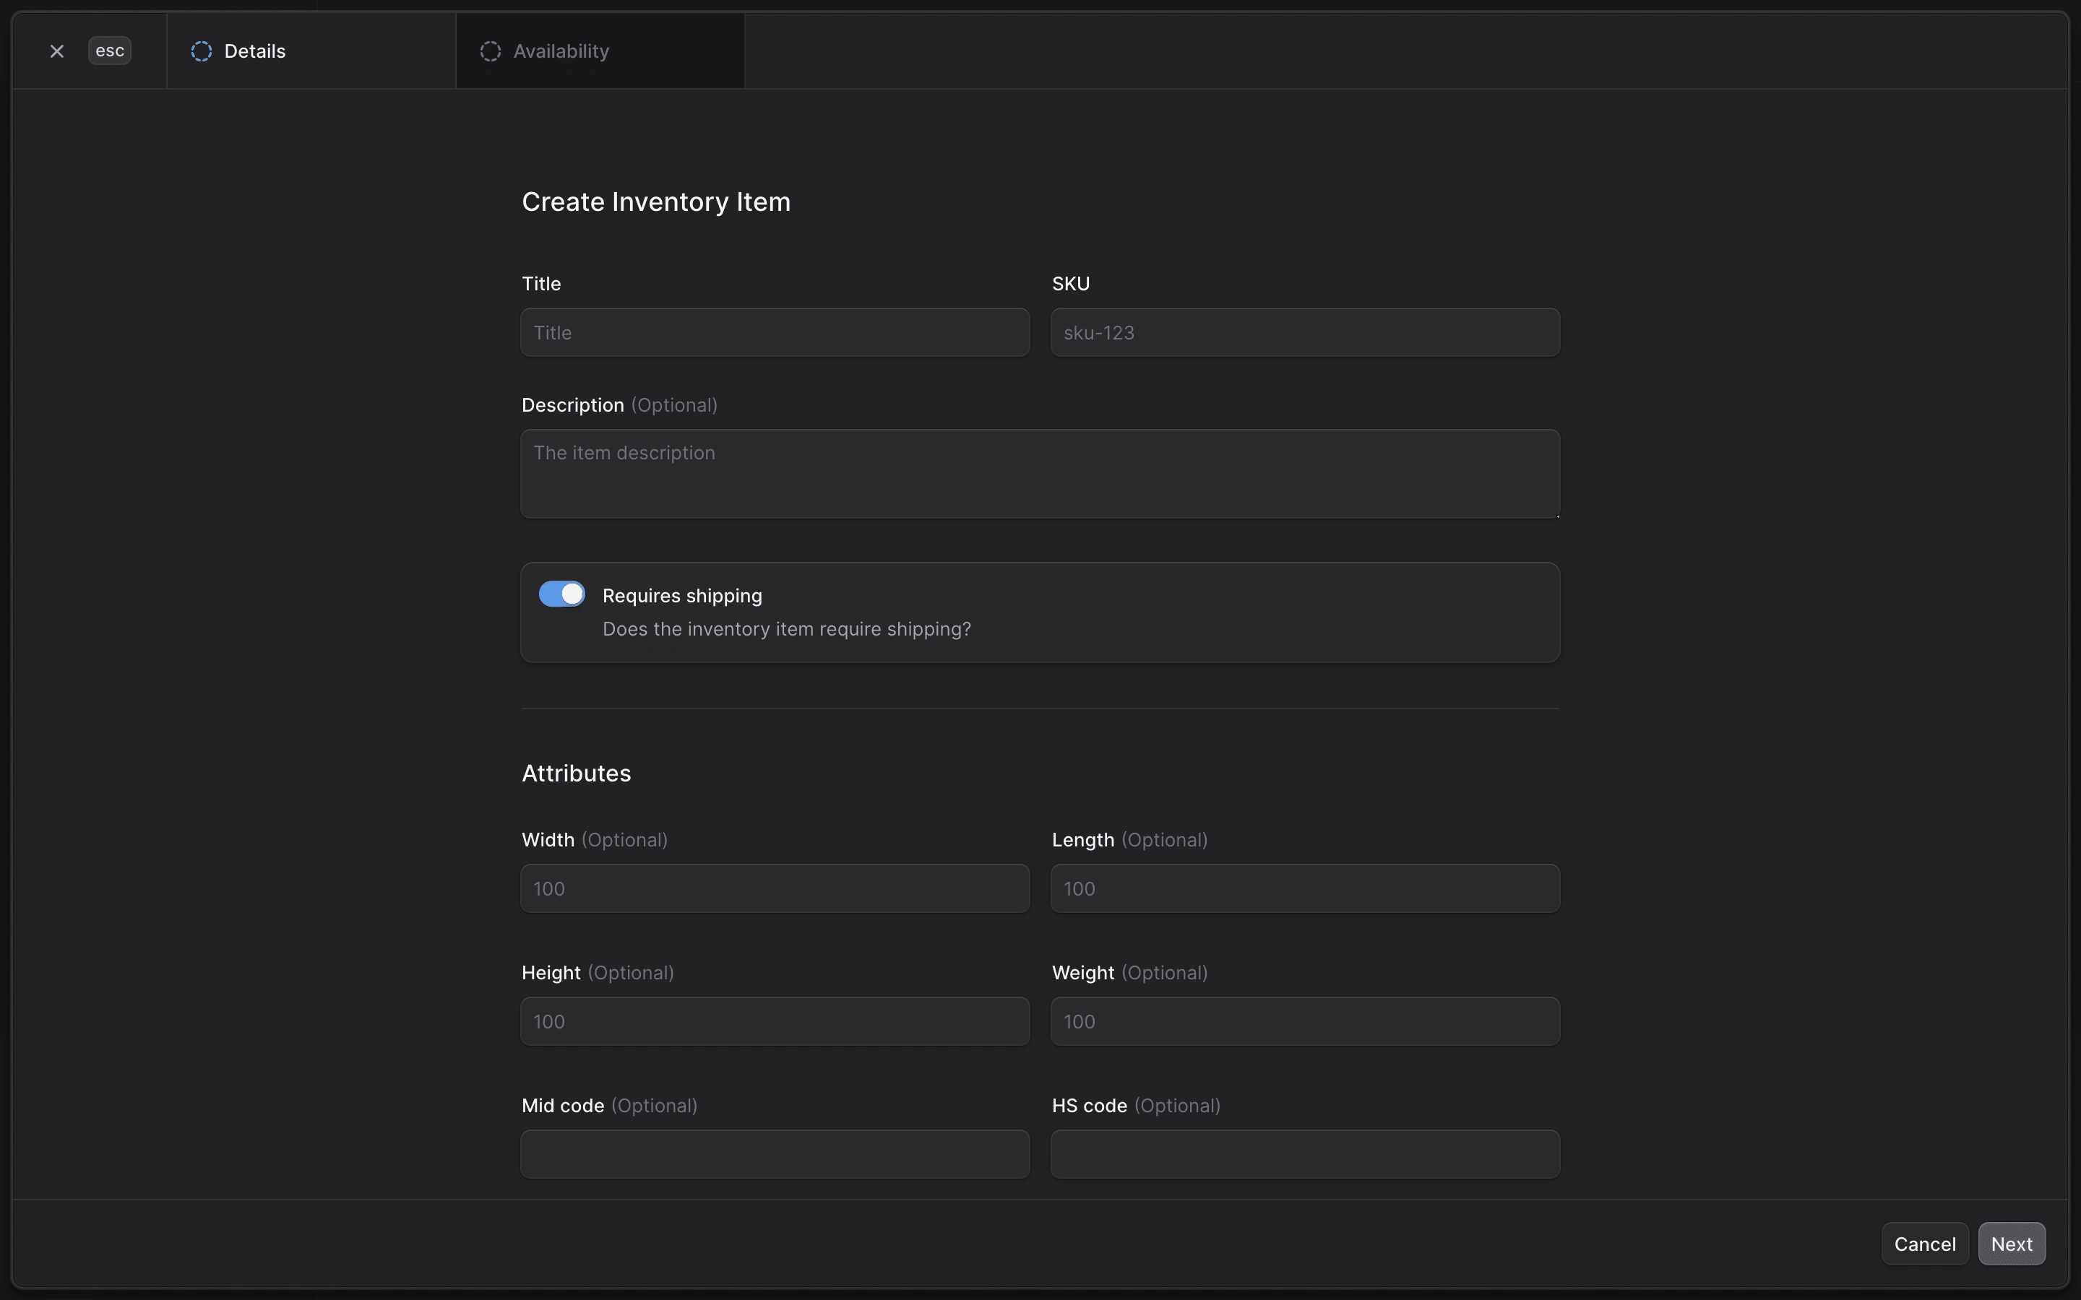Image resolution: width=2081 pixels, height=1300 pixels.
Task: Toggle the Requires shipping switch
Action: (x=561, y=594)
